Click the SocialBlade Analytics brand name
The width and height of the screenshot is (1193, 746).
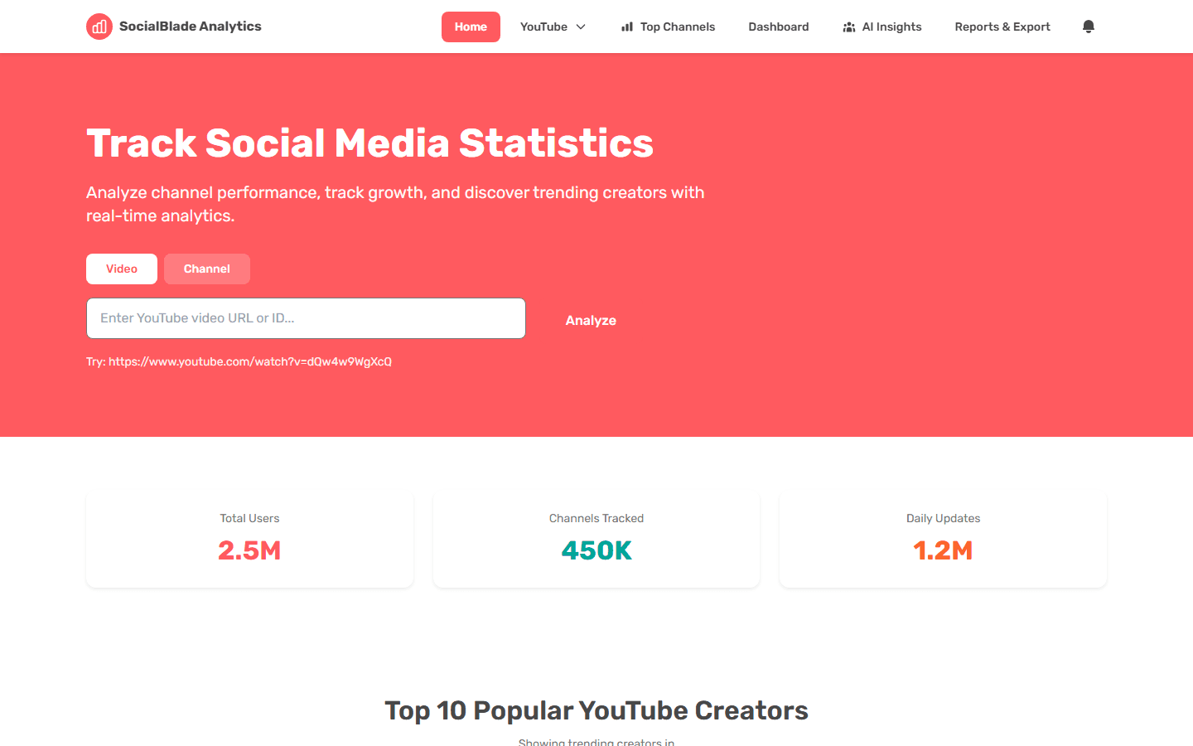tap(190, 26)
